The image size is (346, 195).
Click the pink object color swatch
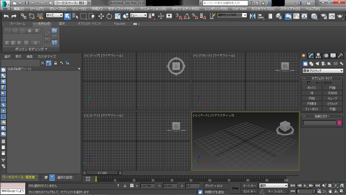pos(339,123)
